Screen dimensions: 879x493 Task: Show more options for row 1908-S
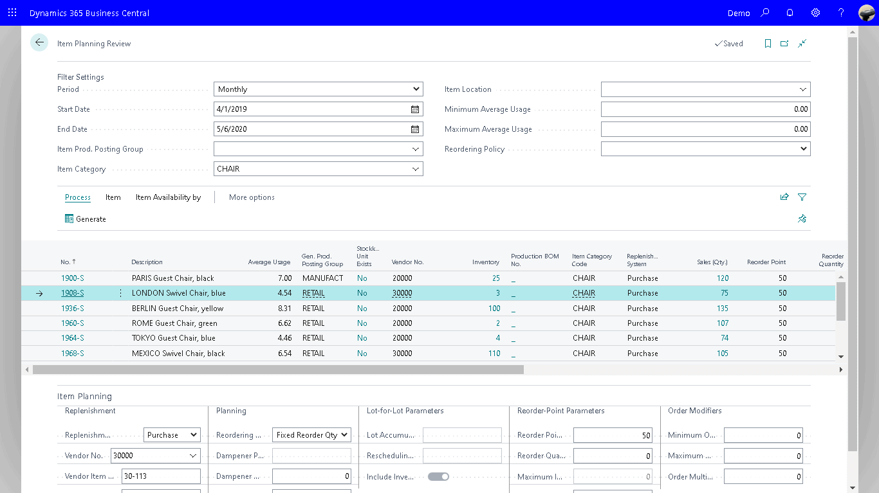(x=120, y=293)
